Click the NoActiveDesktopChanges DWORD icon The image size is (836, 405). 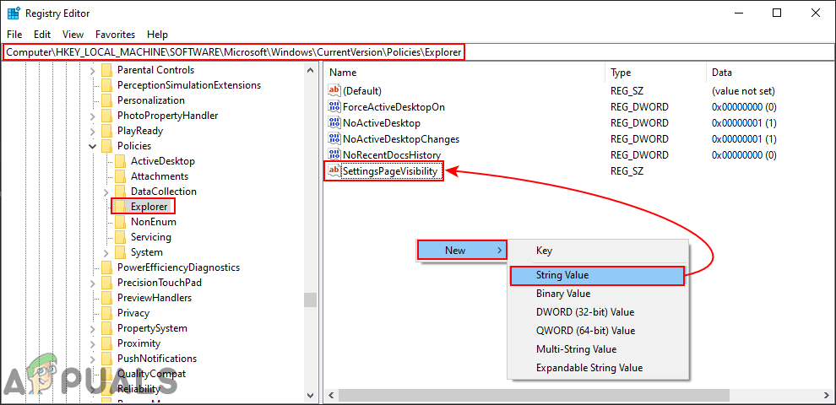click(334, 139)
